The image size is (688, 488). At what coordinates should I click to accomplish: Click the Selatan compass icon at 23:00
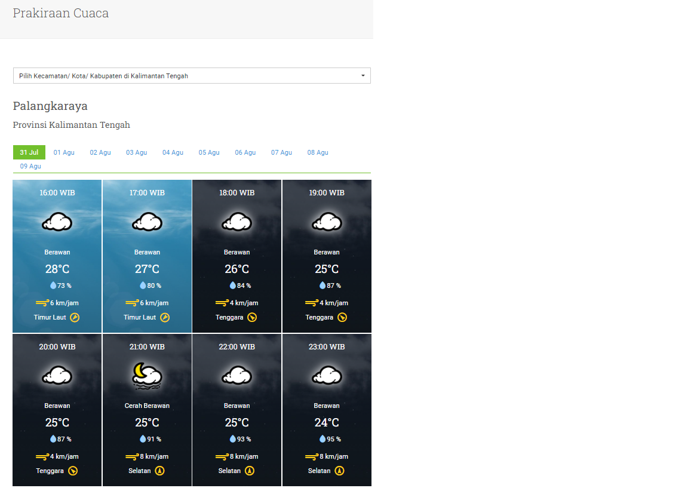pyautogui.click(x=339, y=471)
